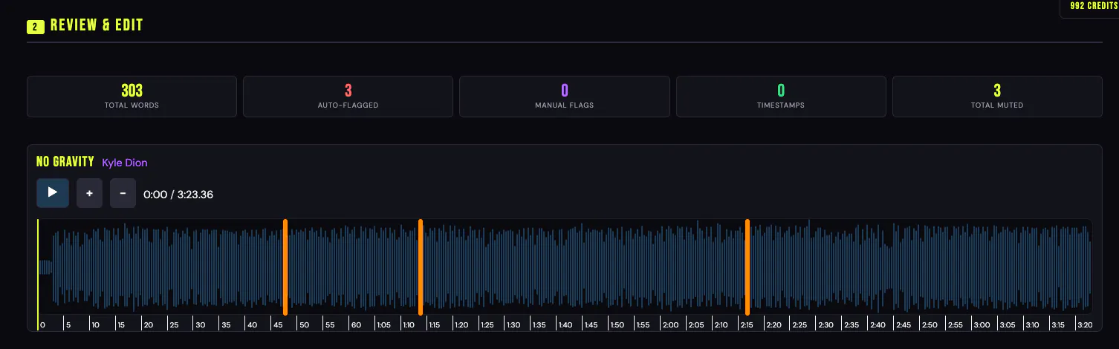Open the Total Muted stat card
This screenshot has width=1119, height=349.
tap(997, 97)
